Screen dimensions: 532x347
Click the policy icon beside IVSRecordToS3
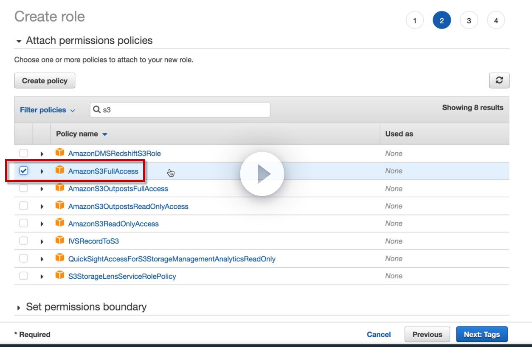click(60, 241)
